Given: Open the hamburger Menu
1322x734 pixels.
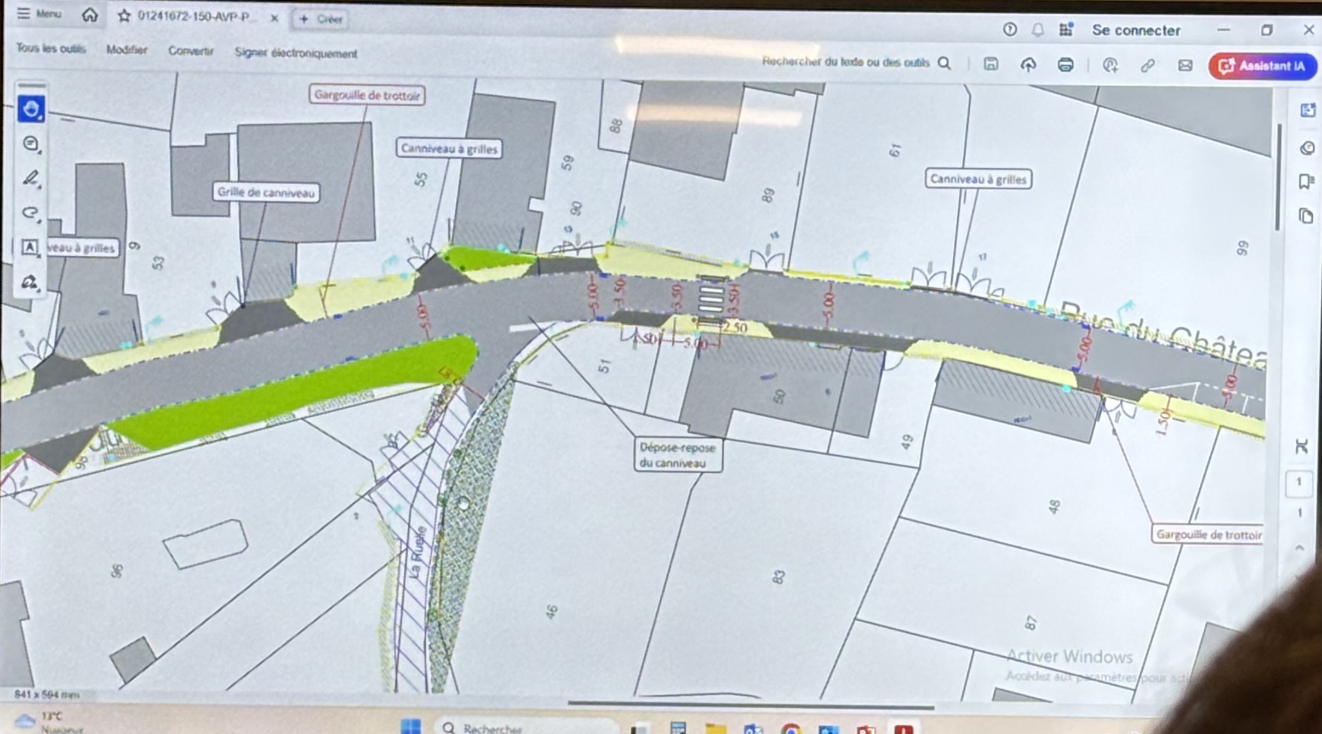Looking at the screenshot, I should coord(38,14).
